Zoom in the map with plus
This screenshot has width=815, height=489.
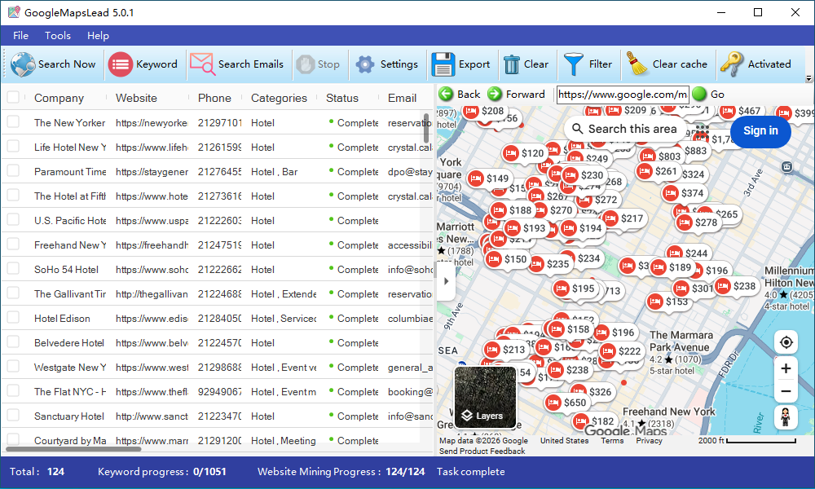point(786,368)
